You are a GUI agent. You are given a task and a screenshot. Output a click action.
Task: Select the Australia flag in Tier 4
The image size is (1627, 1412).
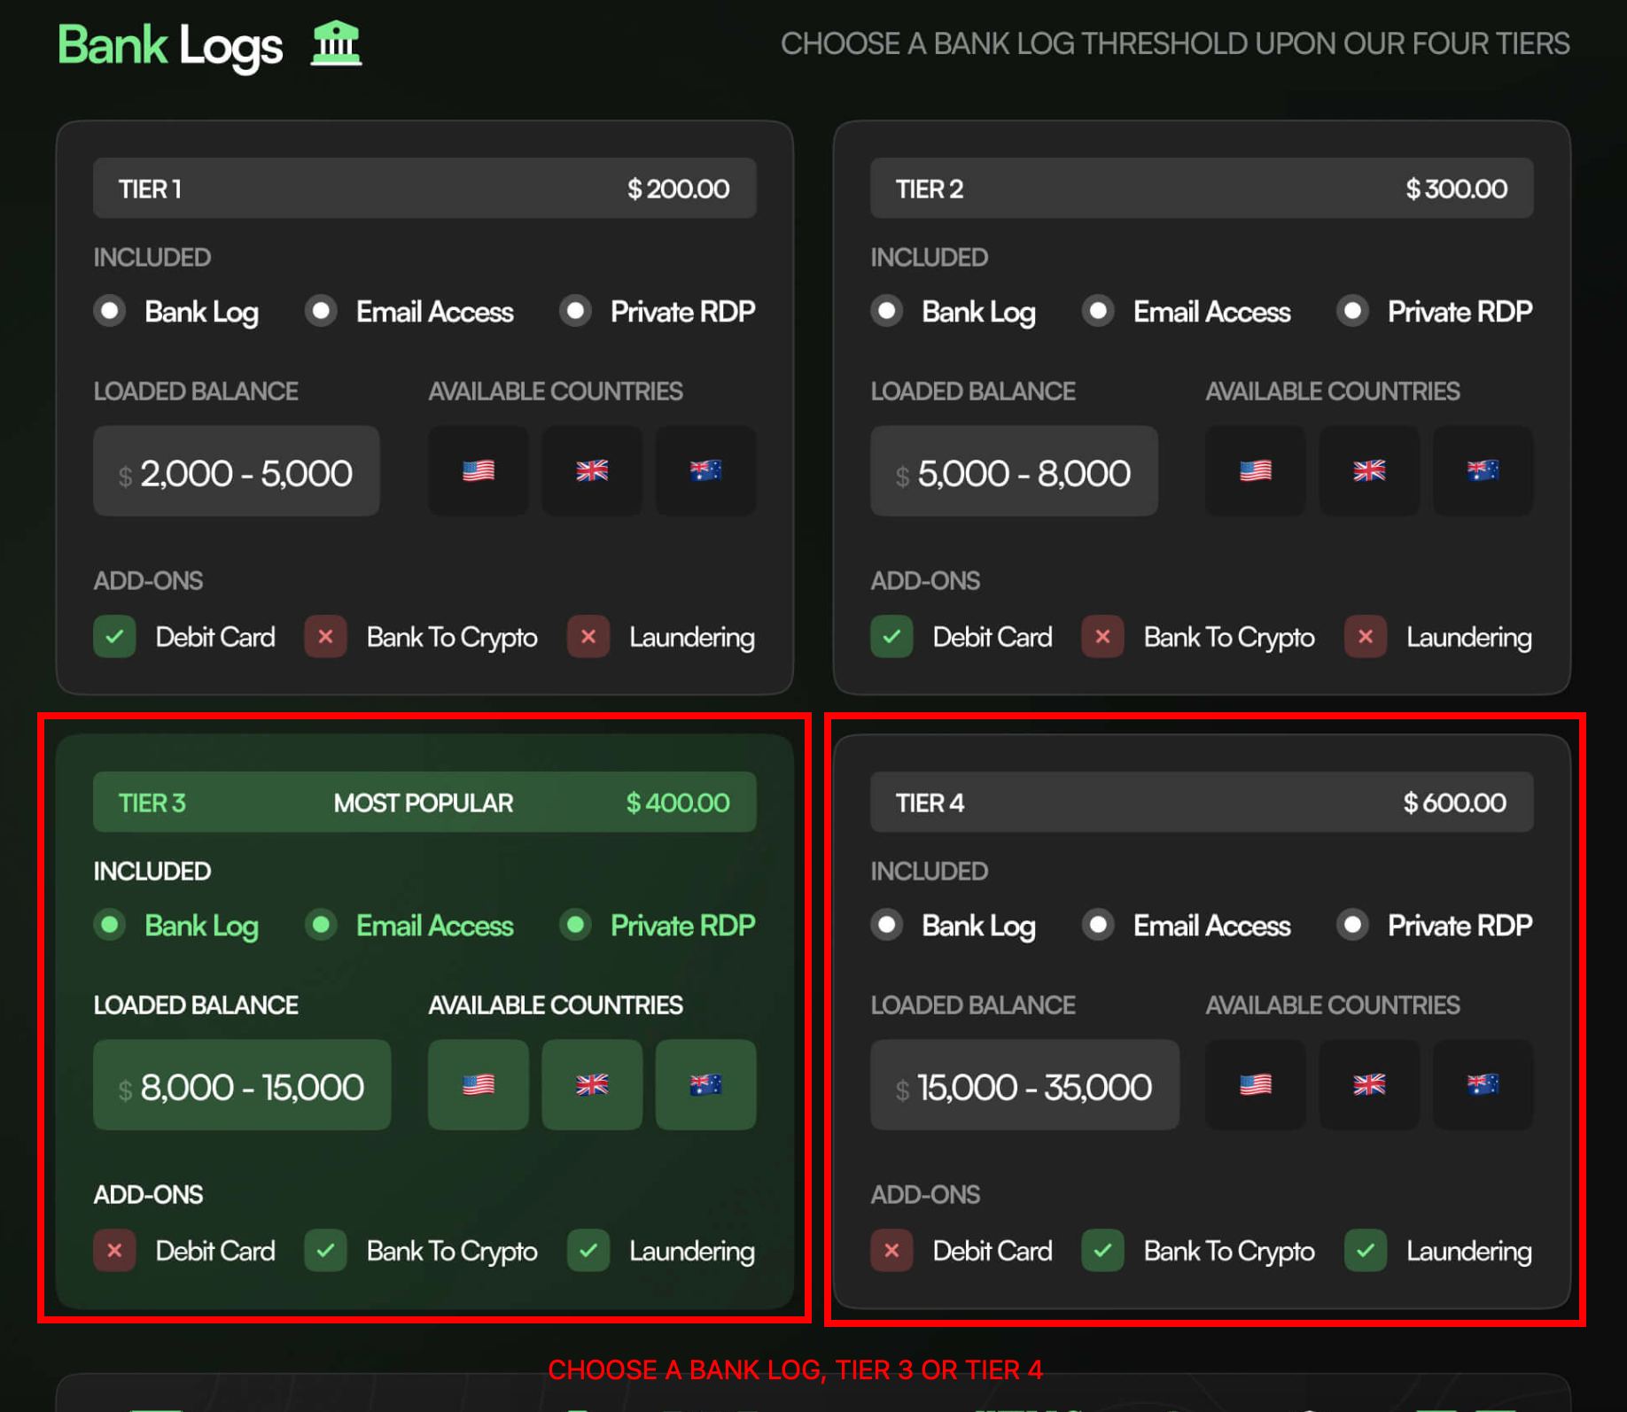tap(1483, 1084)
